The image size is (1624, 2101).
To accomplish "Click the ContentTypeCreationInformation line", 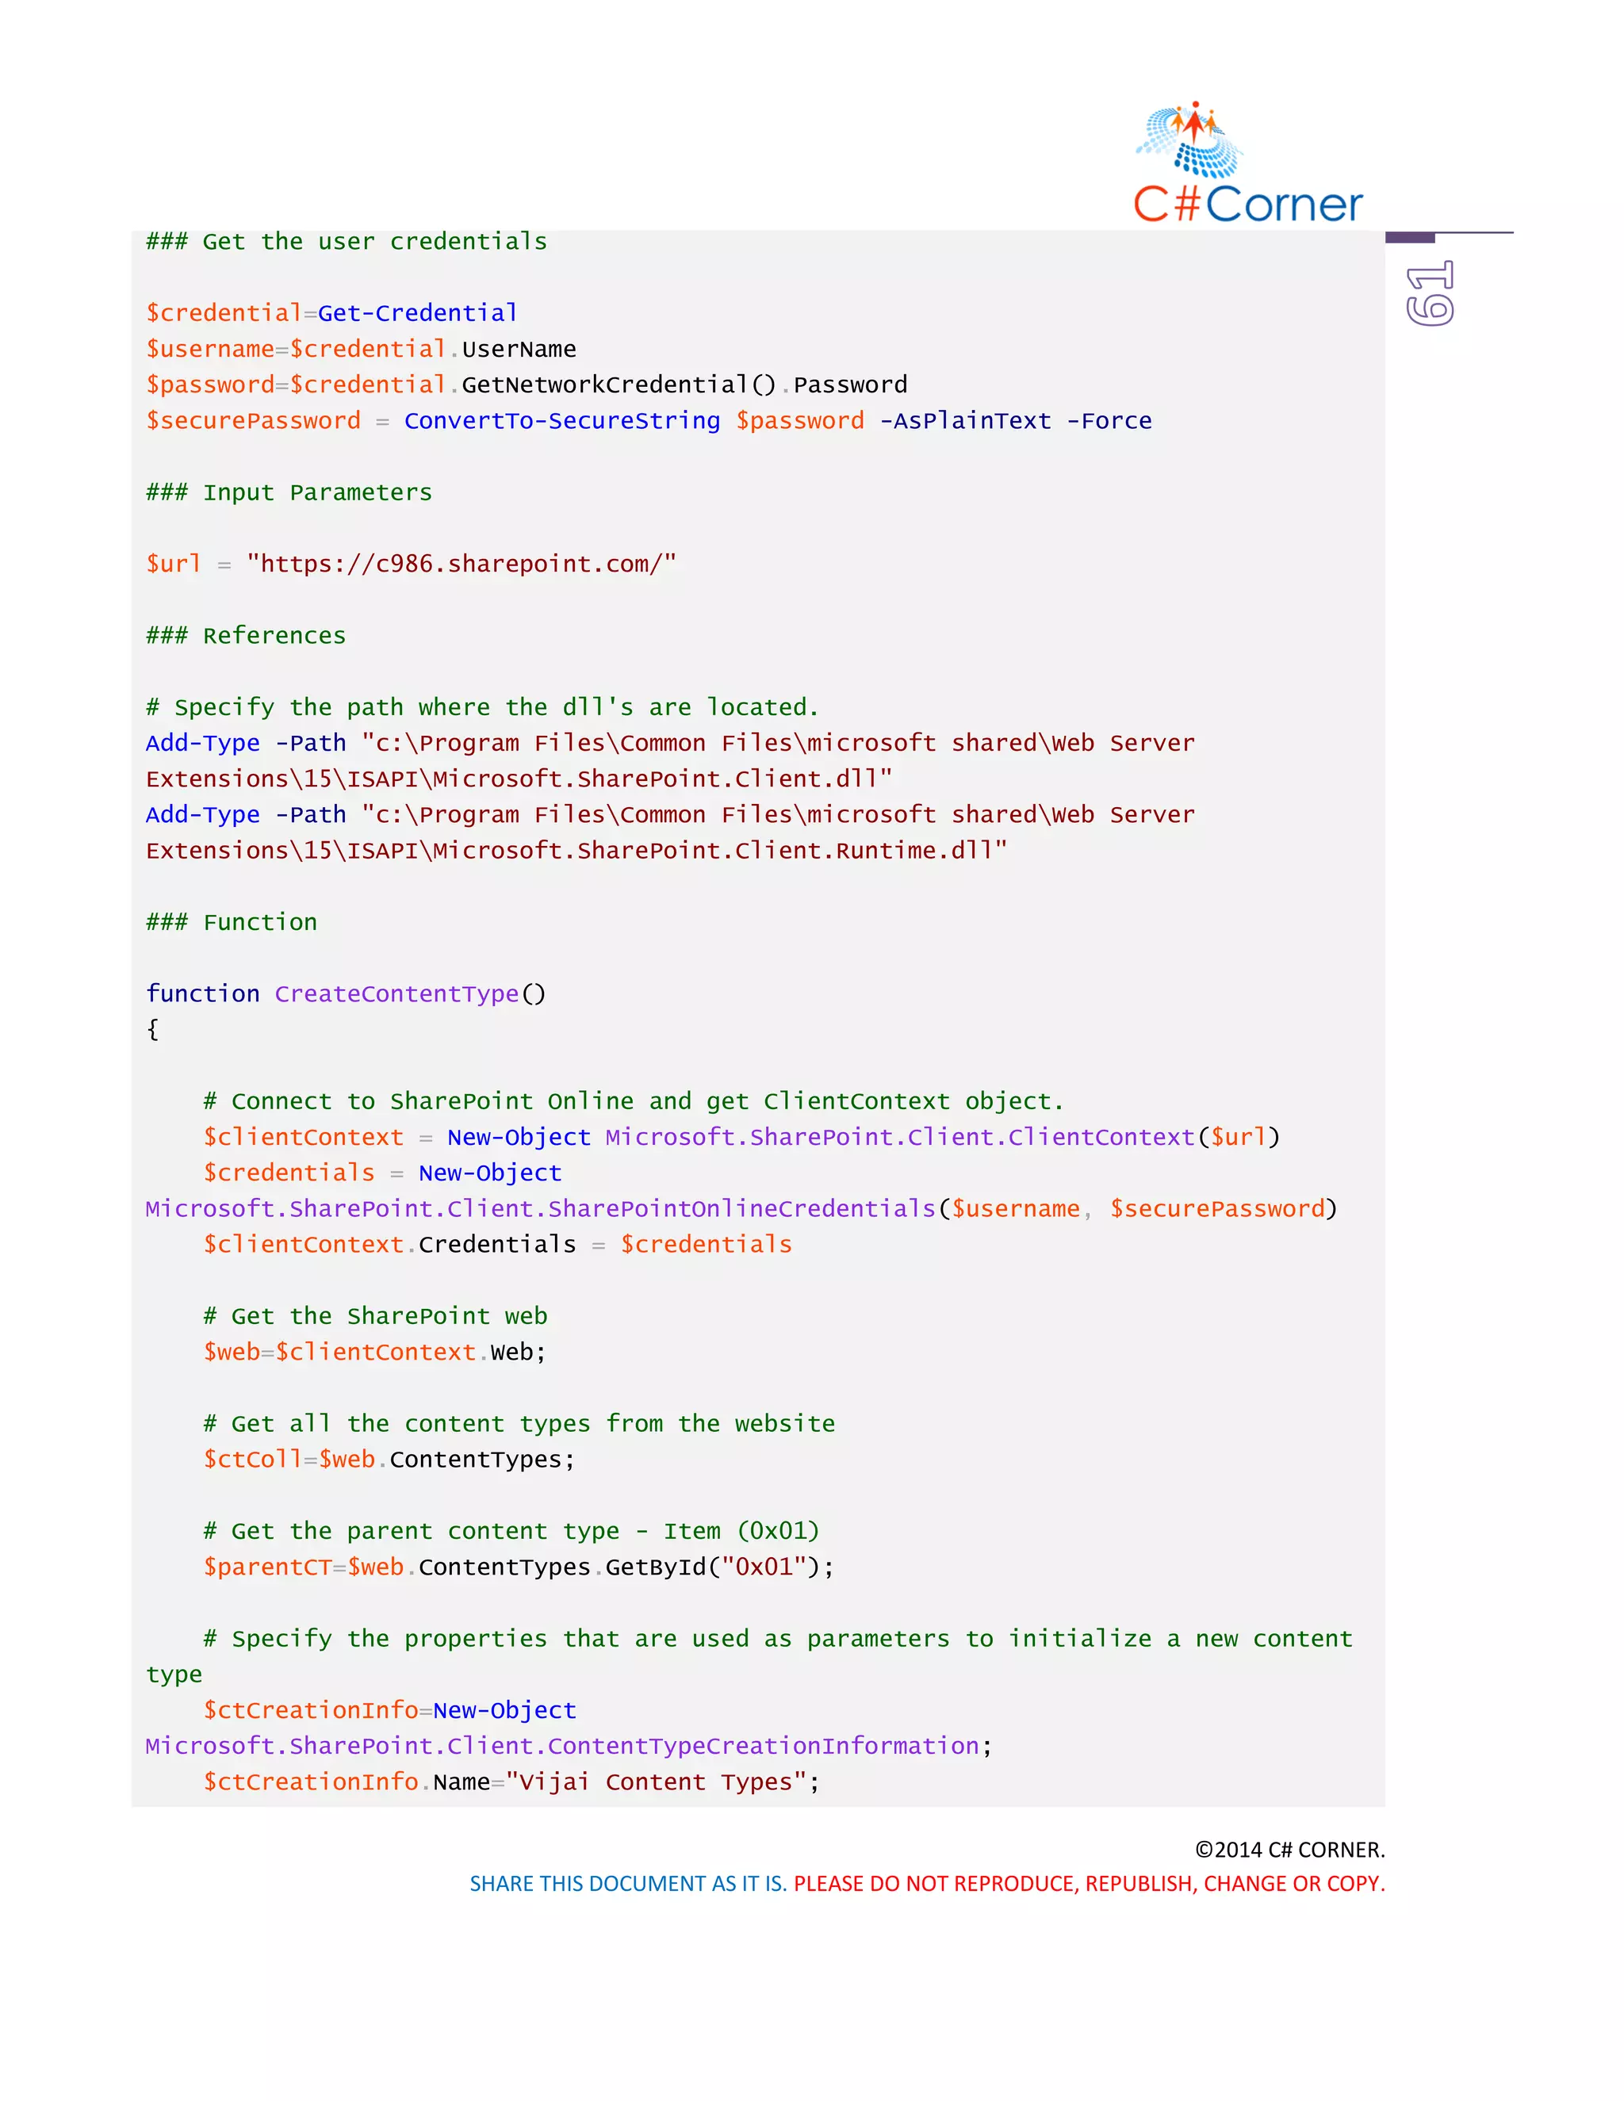I will coord(569,1746).
